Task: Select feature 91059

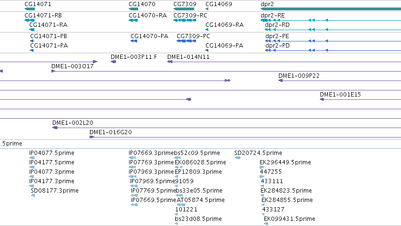Action: 184,181
